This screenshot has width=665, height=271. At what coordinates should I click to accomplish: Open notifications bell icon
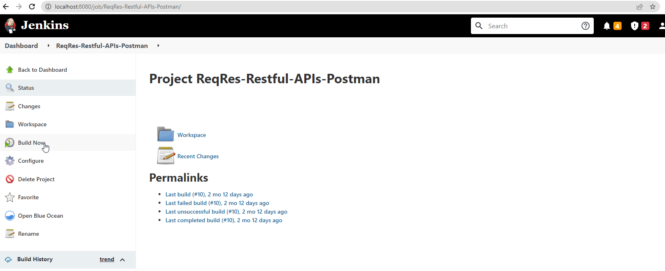click(x=607, y=26)
